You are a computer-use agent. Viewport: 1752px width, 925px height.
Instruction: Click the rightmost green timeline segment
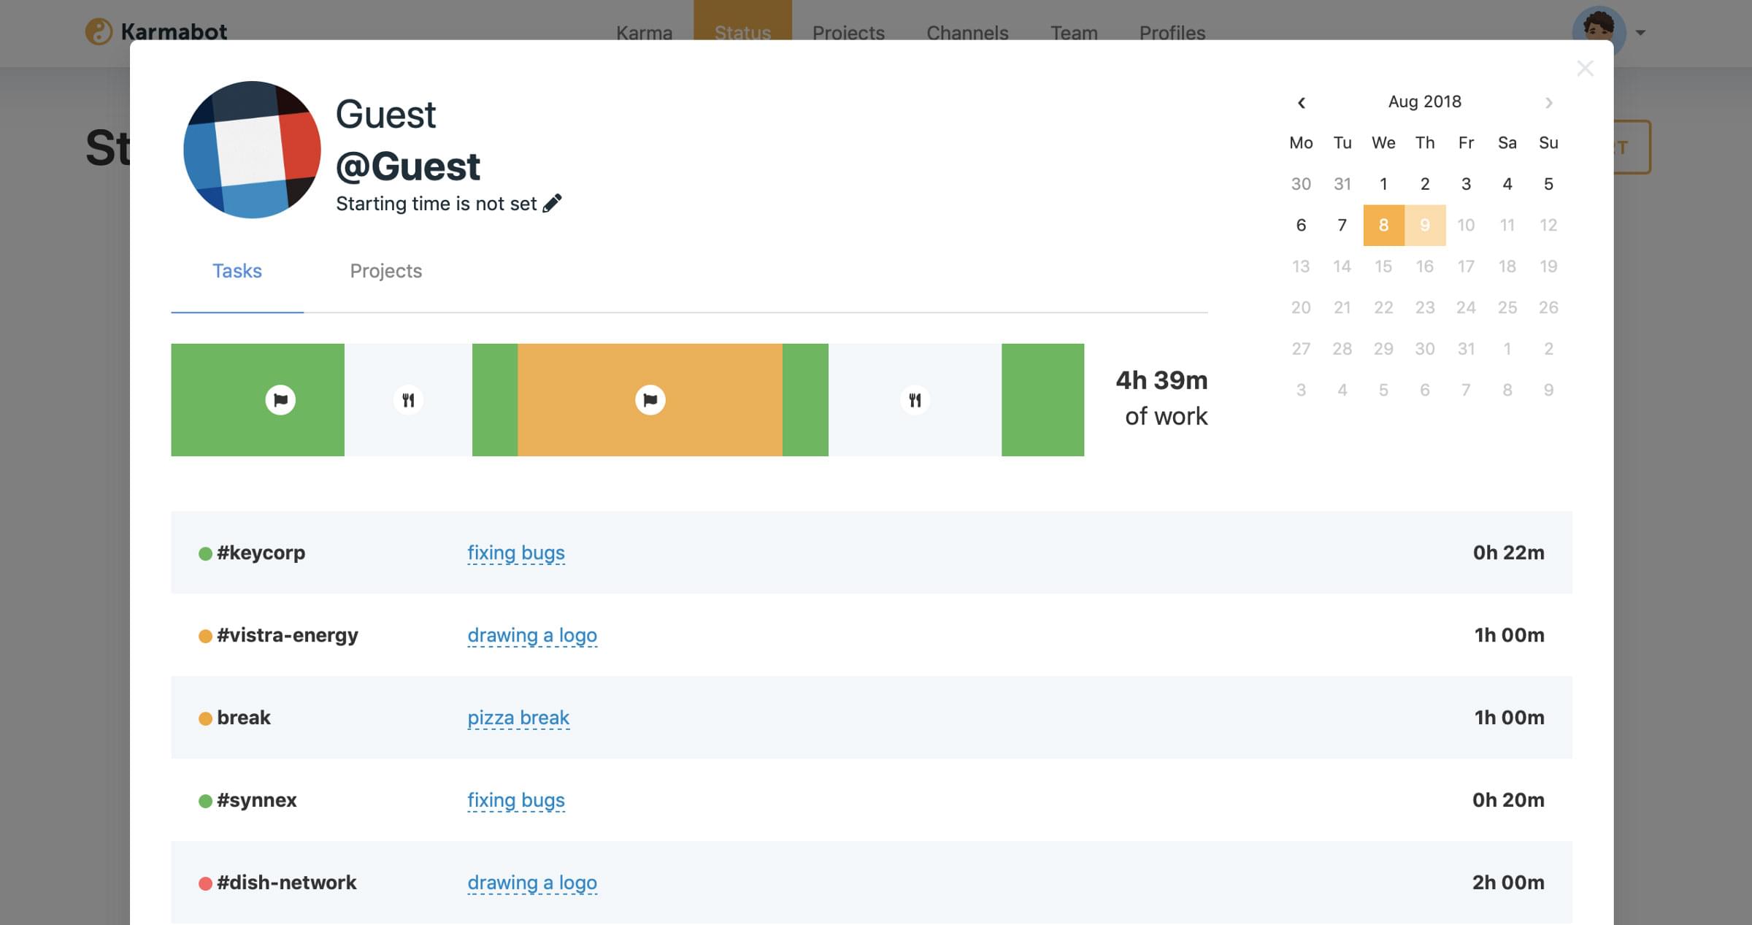click(x=1042, y=400)
